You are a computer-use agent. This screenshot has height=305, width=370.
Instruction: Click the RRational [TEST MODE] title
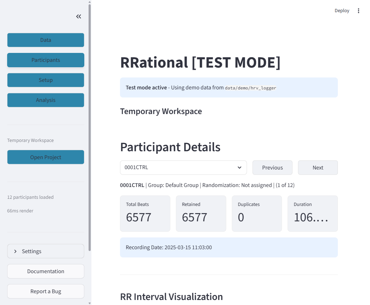click(x=200, y=62)
